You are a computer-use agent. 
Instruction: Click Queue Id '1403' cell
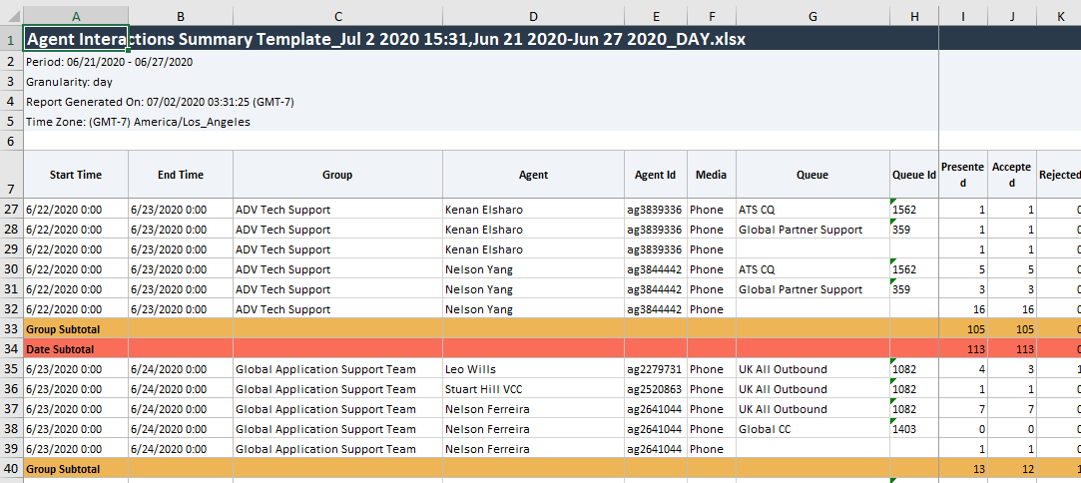click(914, 428)
